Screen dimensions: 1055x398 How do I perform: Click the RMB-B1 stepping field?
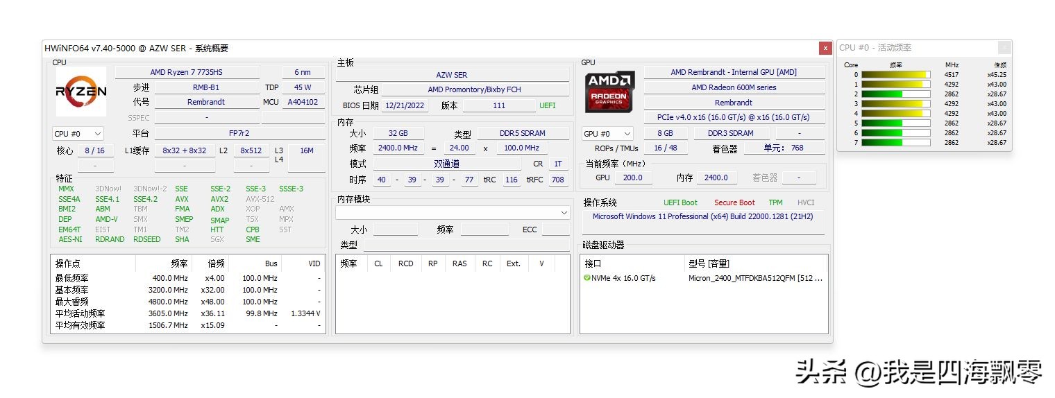(206, 87)
